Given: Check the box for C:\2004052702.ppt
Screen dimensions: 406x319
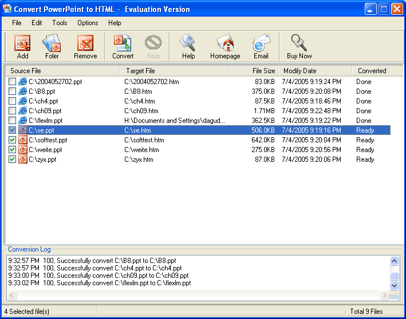Looking at the screenshot, I should click(13, 82).
